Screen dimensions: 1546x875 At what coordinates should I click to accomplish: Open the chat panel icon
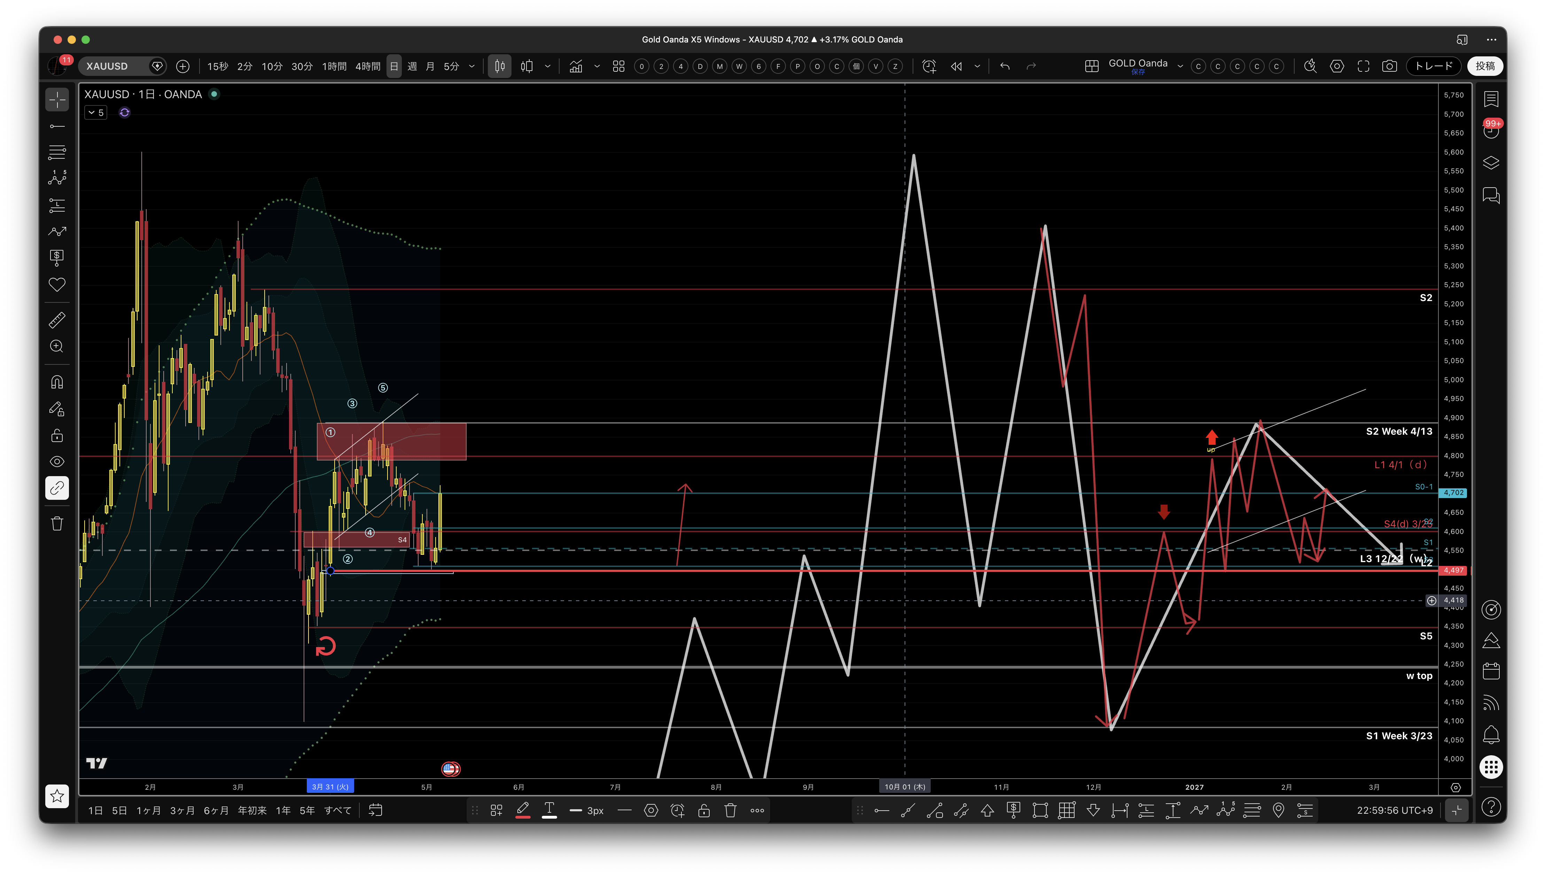click(1491, 195)
